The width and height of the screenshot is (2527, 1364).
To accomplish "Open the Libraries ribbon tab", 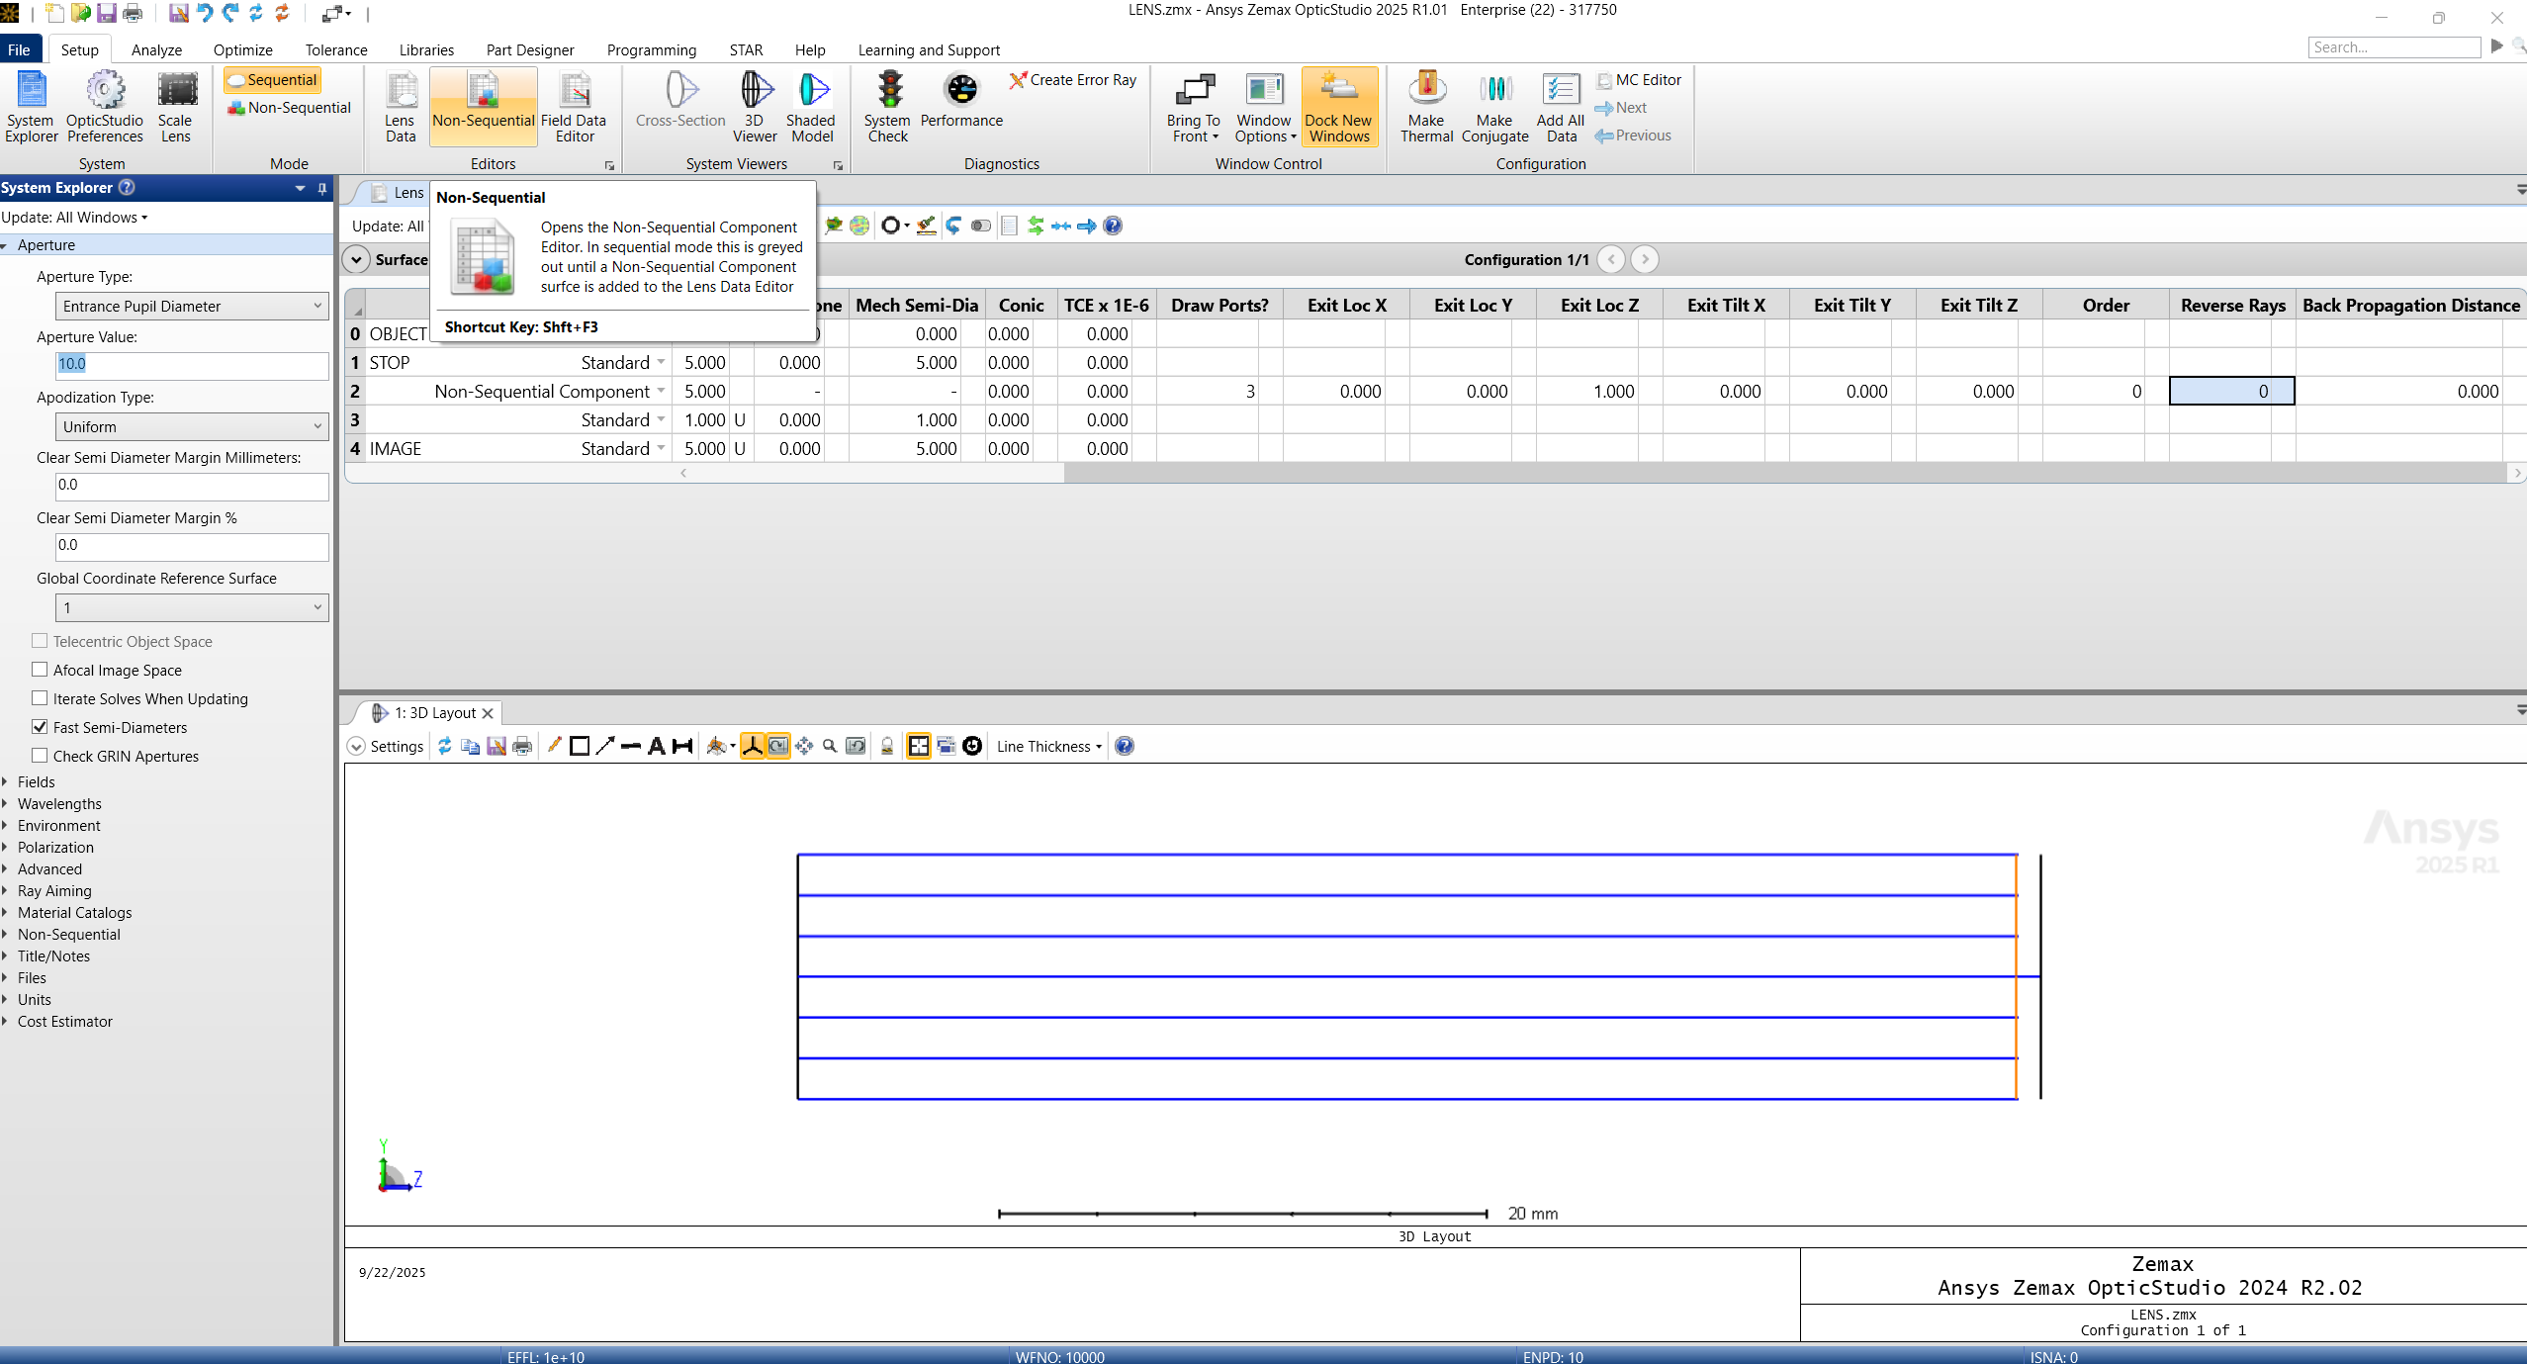I will pos(426,49).
